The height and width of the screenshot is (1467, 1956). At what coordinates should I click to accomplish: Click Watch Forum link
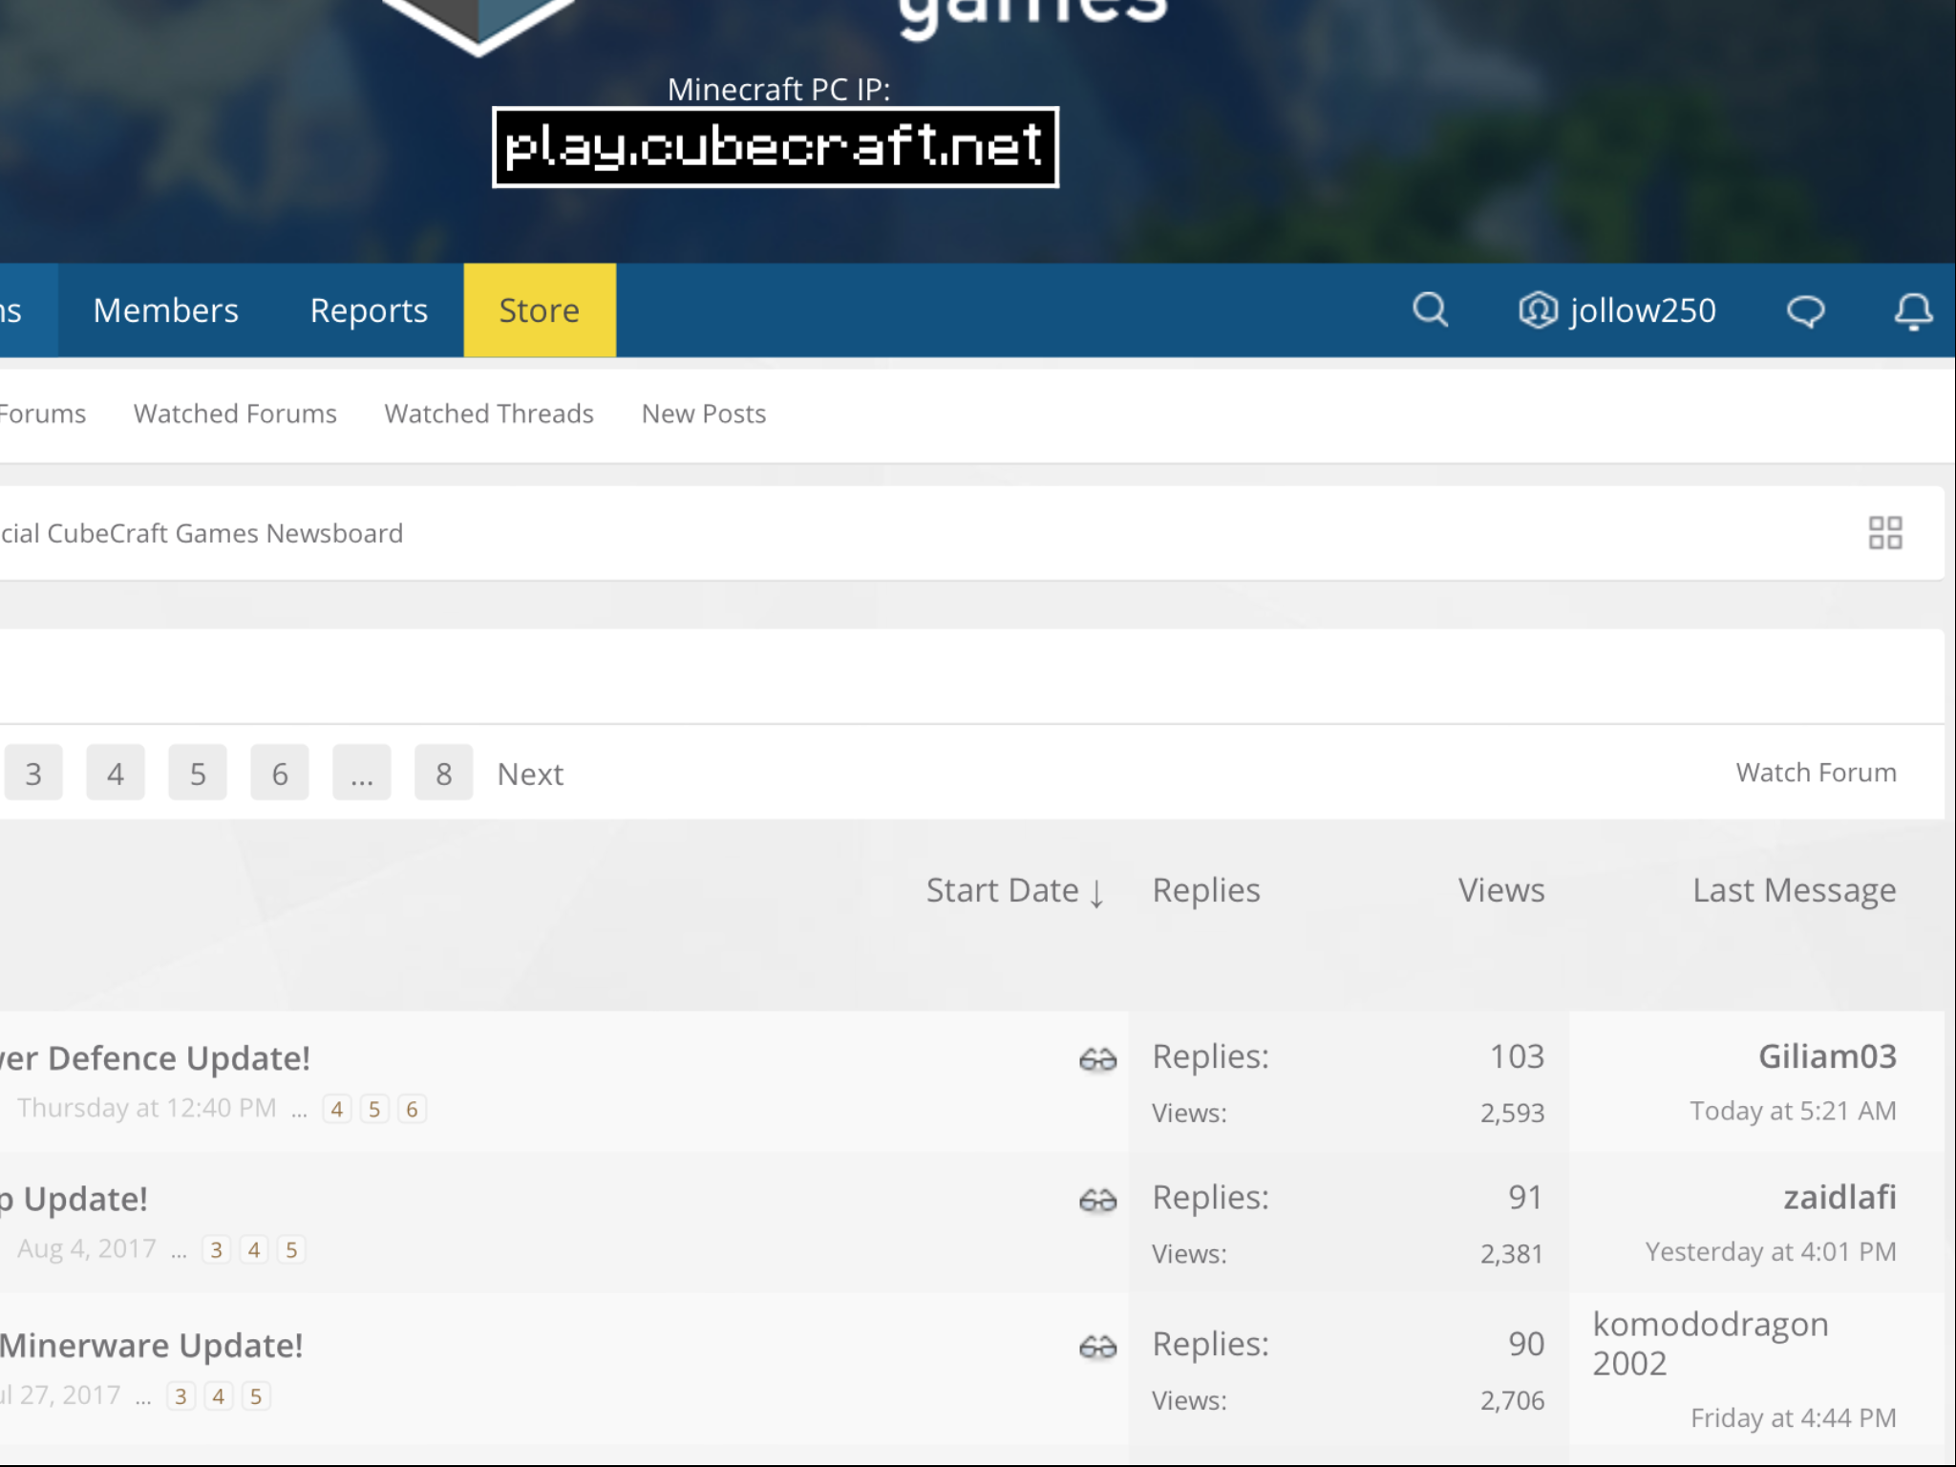click(x=1816, y=773)
